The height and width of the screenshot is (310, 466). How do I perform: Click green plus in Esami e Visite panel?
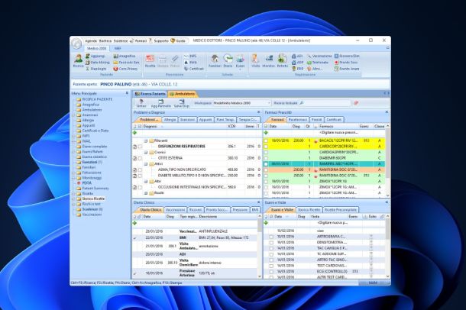pos(266,223)
